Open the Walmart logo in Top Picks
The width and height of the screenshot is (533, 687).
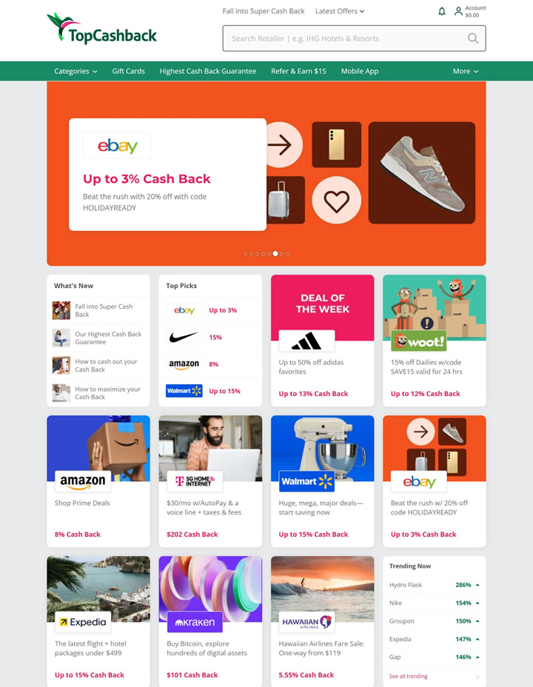pyautogui.click(x=184, y=391)
